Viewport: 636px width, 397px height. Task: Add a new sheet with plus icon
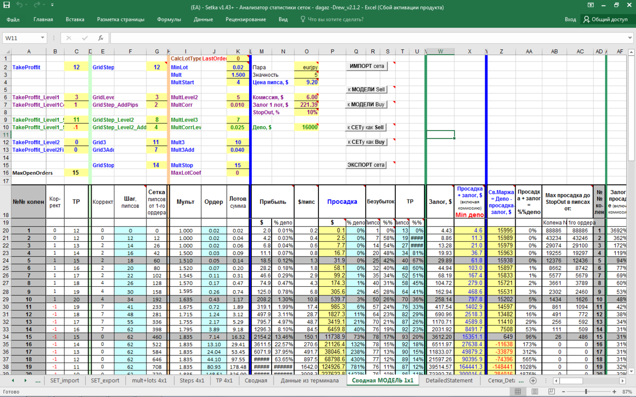pos(533,381)
